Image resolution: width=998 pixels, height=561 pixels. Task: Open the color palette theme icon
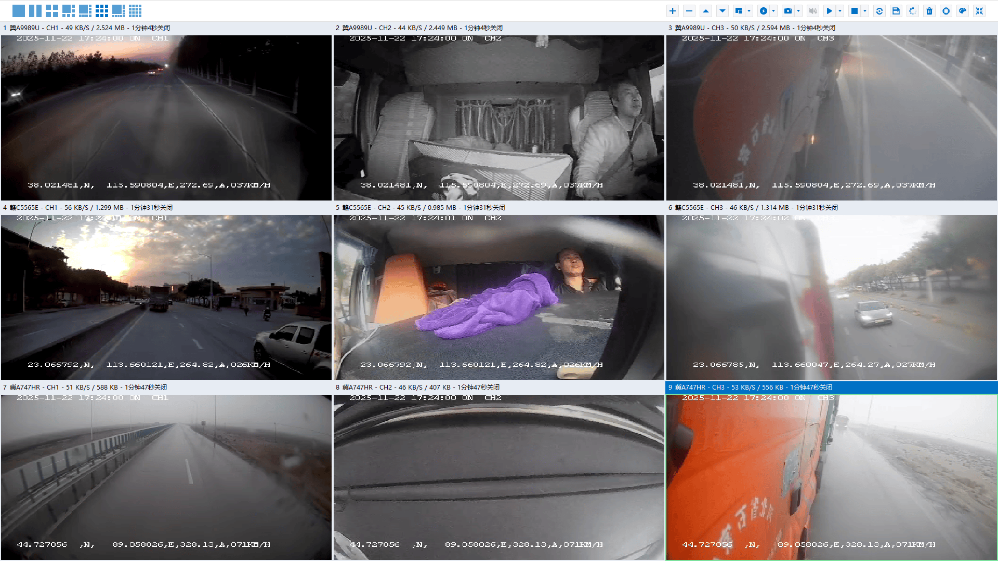963,11
